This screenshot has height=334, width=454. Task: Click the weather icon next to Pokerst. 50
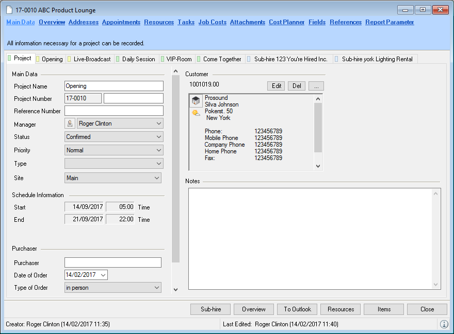pyautogui.click(x=196, y=113)
